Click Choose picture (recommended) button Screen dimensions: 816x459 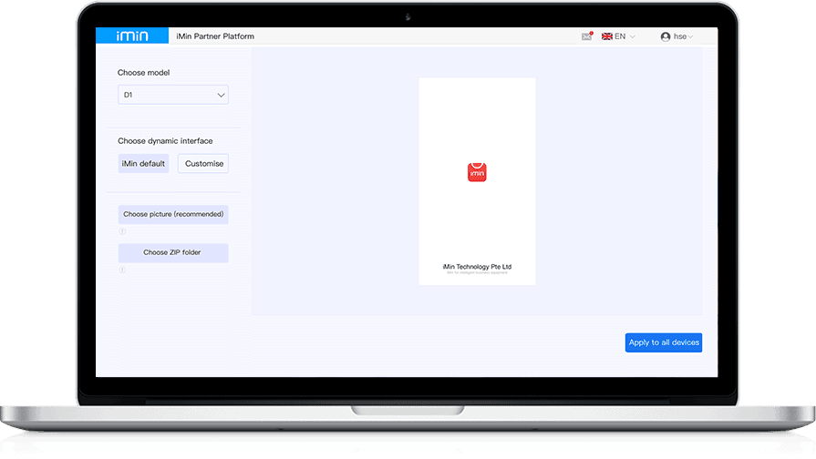tap(173, 214)
